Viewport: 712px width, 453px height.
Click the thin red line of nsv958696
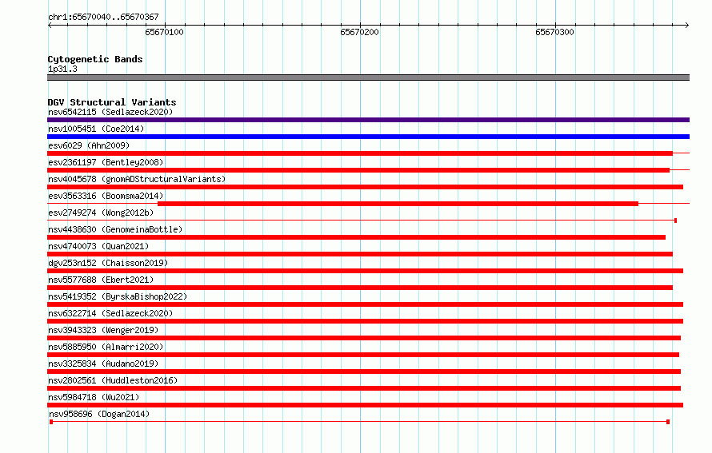[x=360, y=422]
